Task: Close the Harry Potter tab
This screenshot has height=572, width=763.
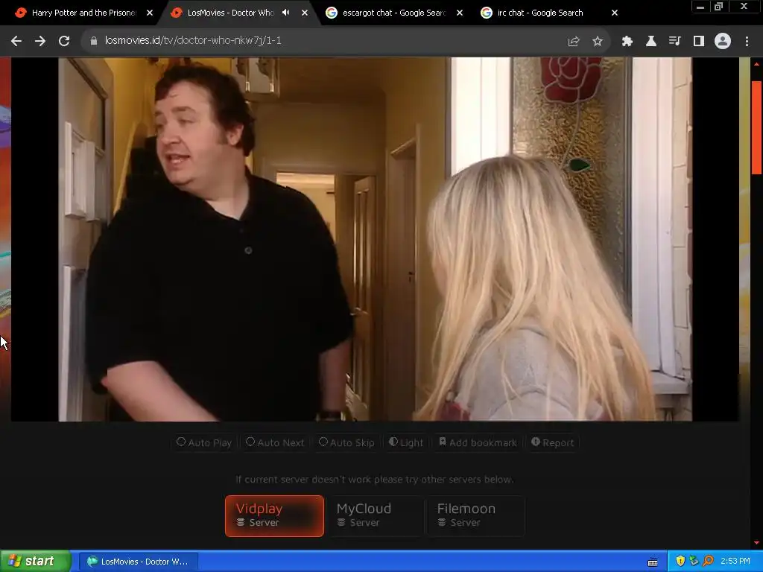Action: [149, 13]
